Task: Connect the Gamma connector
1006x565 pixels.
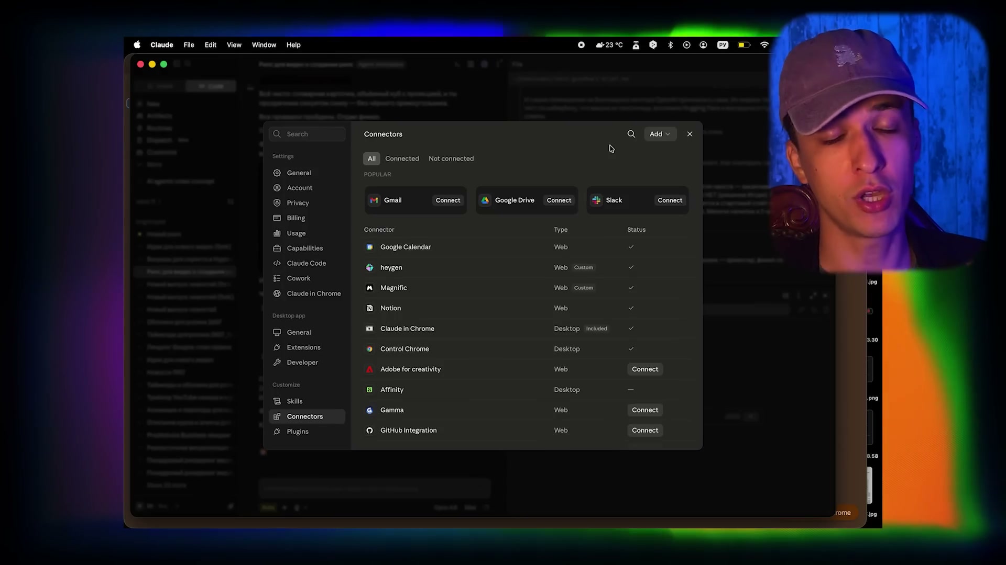Action: point(645,410)
